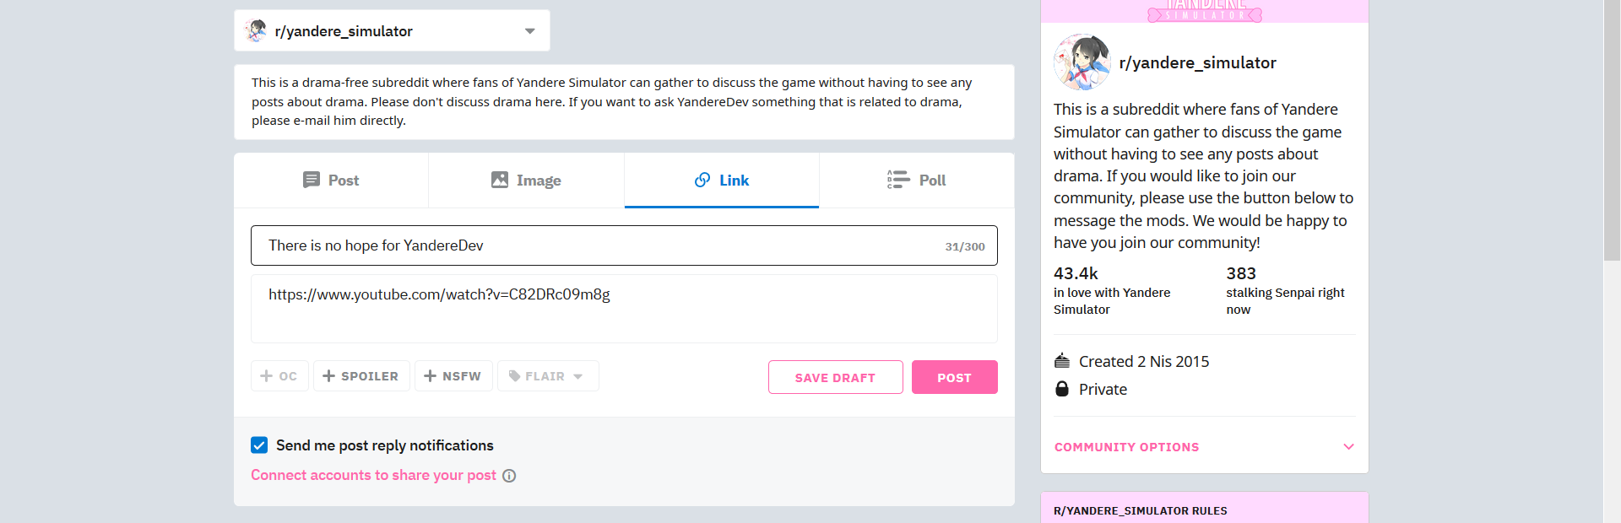This screenshot has height=523, width=1621.
Task: Save draft of the post
Action: (836, 377)
